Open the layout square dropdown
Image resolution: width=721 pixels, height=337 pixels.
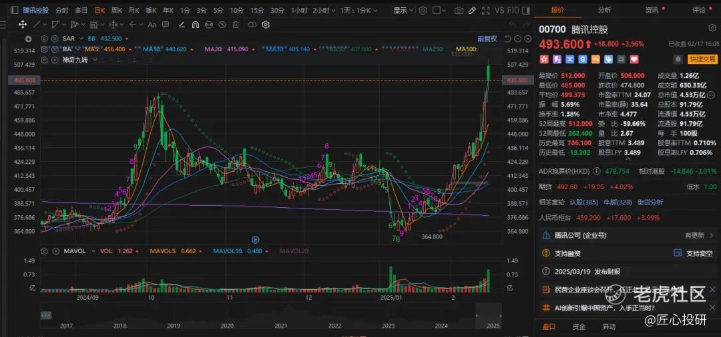pos(443,10)
